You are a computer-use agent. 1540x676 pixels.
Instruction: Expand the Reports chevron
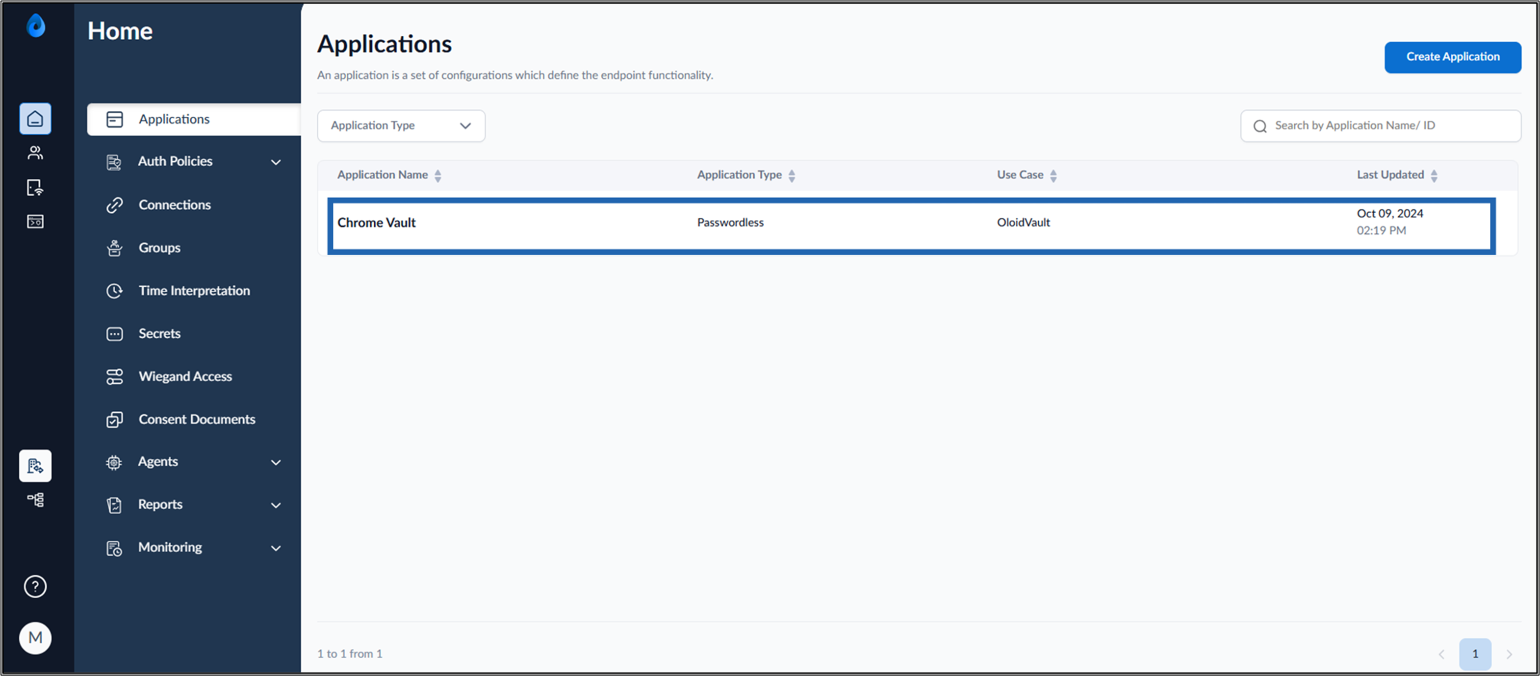coord(276,505)
